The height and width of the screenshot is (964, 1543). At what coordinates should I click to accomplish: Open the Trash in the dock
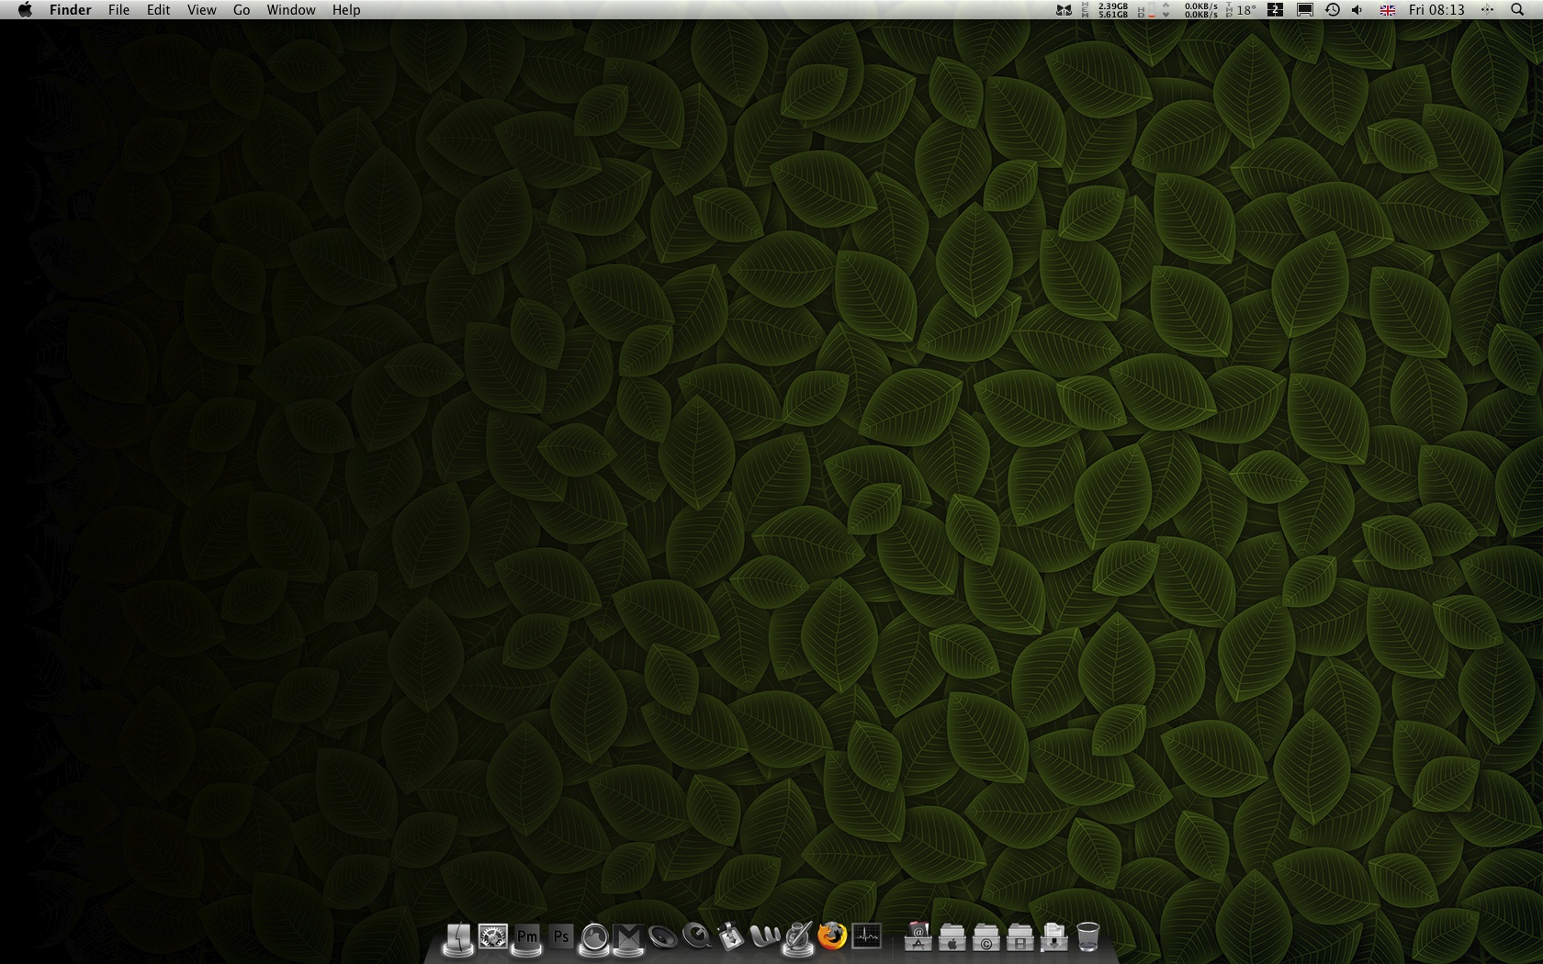[1087, 936]
